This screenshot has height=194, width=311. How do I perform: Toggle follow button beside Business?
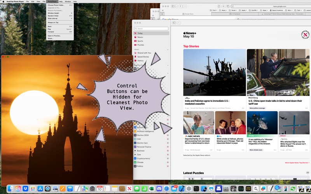(x=168, y=151)
